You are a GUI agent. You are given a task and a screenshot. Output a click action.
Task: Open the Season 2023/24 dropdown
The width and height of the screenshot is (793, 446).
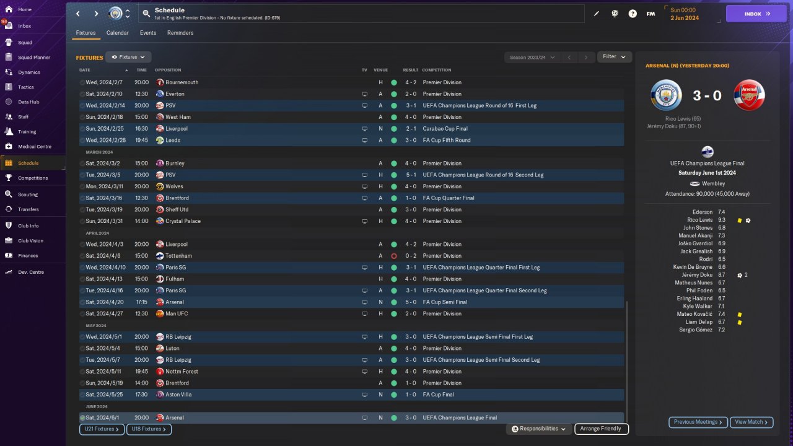coord(532,57)
